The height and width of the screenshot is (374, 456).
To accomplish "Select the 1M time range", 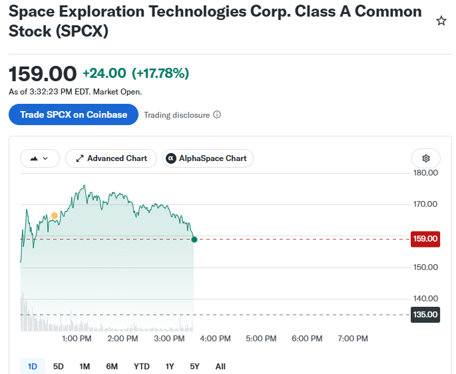I will 85,366.
